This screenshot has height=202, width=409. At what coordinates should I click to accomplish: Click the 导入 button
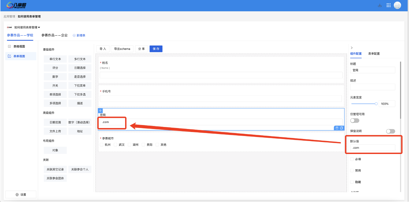tap(103, 49)
